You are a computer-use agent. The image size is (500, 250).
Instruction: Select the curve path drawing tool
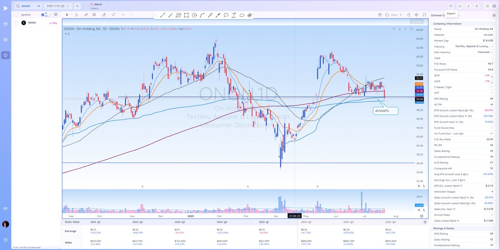(202, 15)
